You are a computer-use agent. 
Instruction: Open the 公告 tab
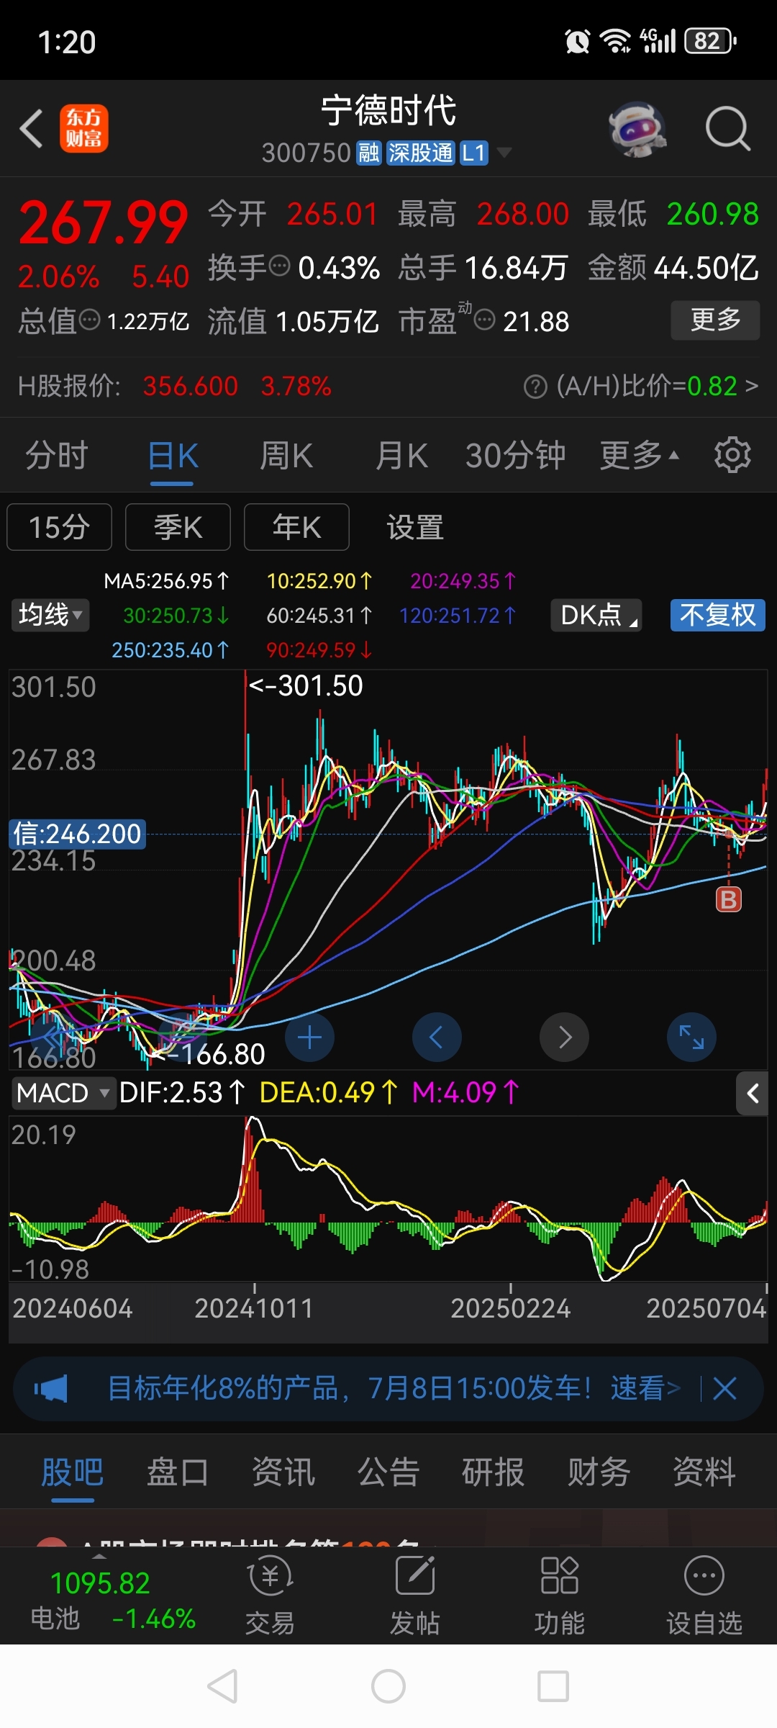(388, 1472)
